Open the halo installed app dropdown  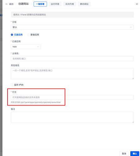[x=26, y=47]
